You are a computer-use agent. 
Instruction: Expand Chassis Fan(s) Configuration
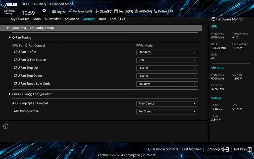pyautogui.click(x=33, y=94)
